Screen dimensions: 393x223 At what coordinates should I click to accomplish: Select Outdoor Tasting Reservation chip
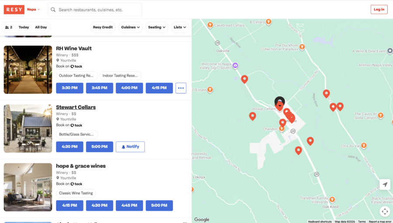76,75
